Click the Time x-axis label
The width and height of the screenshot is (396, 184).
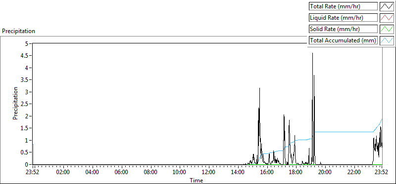coord(196,180)
